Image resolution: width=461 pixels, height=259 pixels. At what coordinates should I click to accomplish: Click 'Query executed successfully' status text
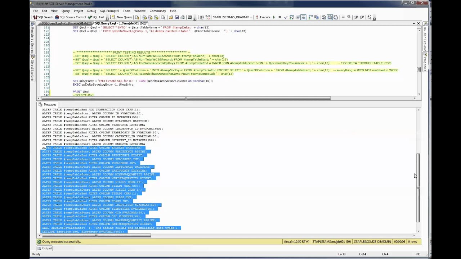[61, 242]
